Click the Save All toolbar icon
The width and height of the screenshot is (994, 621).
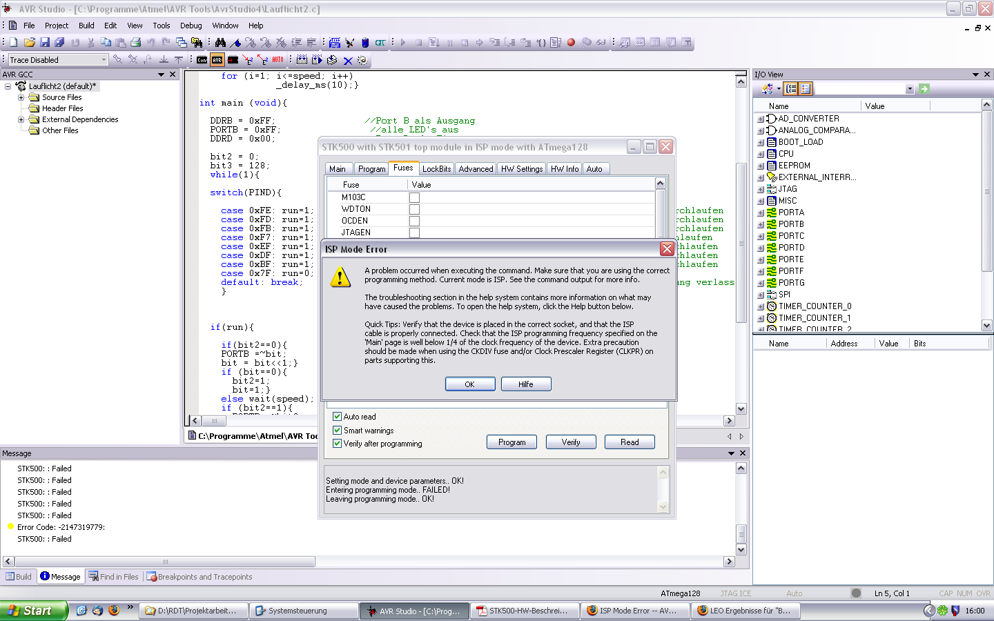59,42
